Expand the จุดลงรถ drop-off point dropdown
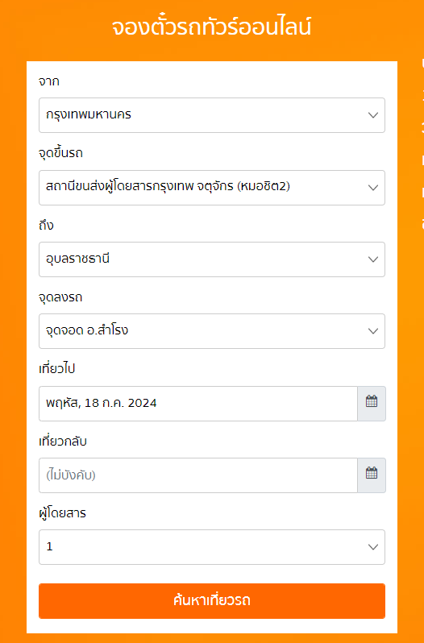This screenshot has height=643, width=424. click(x=212, y=331)
